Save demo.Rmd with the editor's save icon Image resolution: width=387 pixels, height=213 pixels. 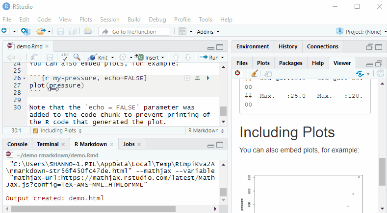coord(50,58)
